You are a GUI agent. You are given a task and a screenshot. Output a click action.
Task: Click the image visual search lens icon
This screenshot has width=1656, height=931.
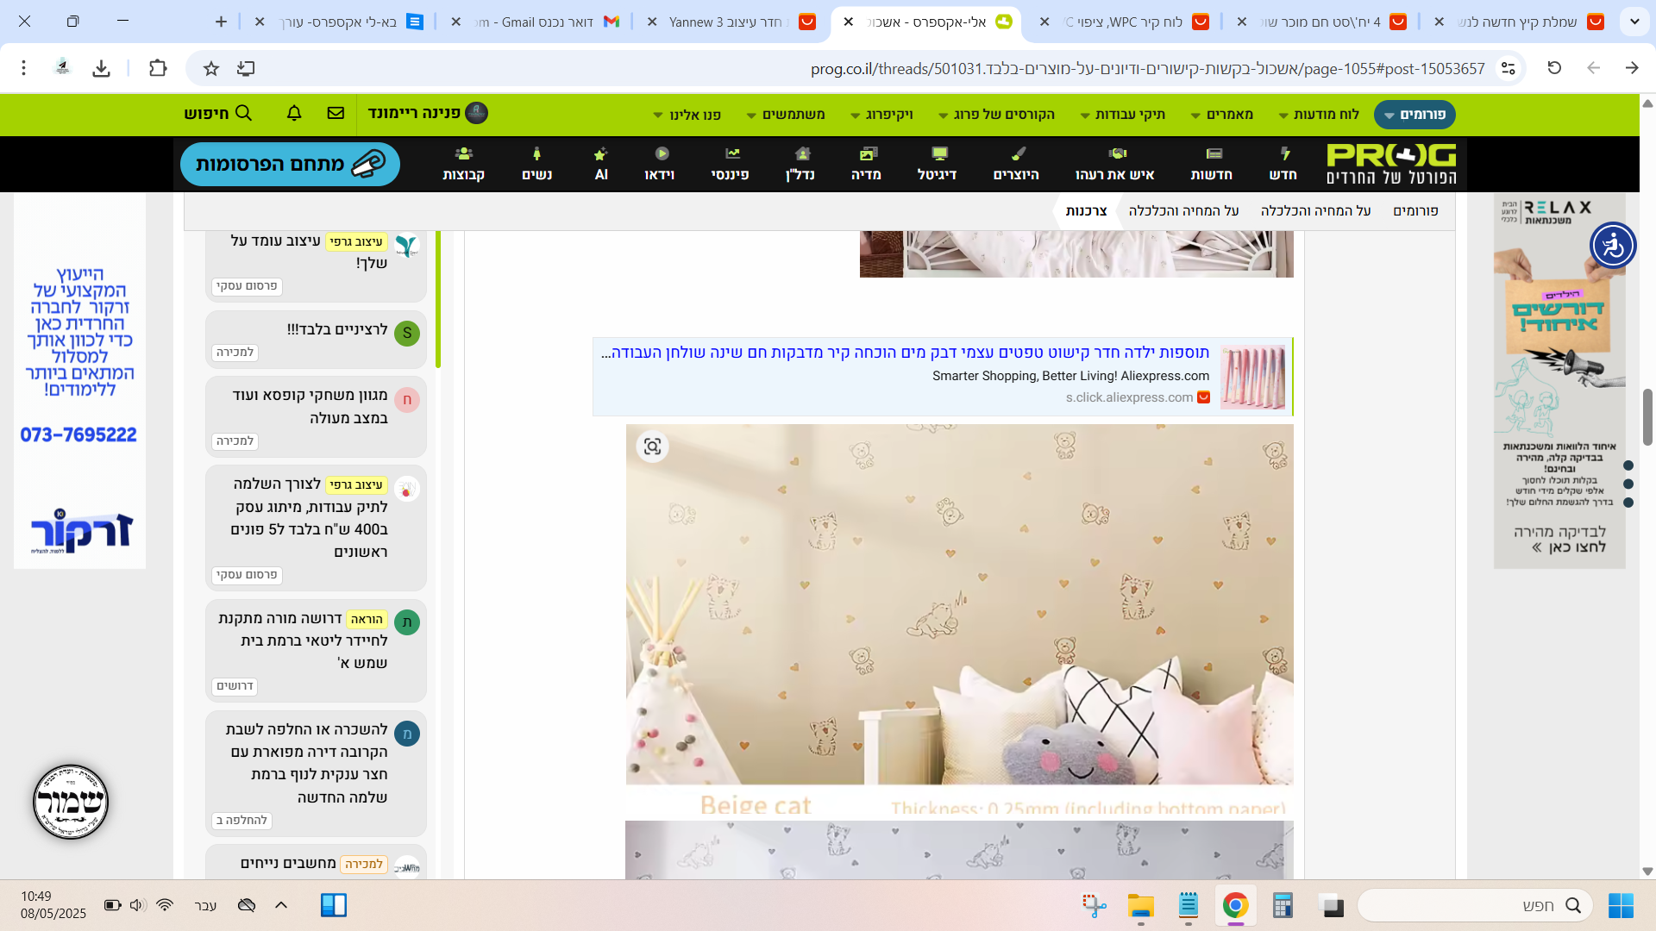(x=653, y=447)
